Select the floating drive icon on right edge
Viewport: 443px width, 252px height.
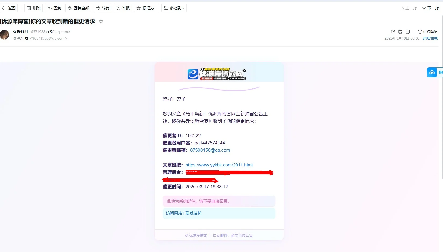432,72
